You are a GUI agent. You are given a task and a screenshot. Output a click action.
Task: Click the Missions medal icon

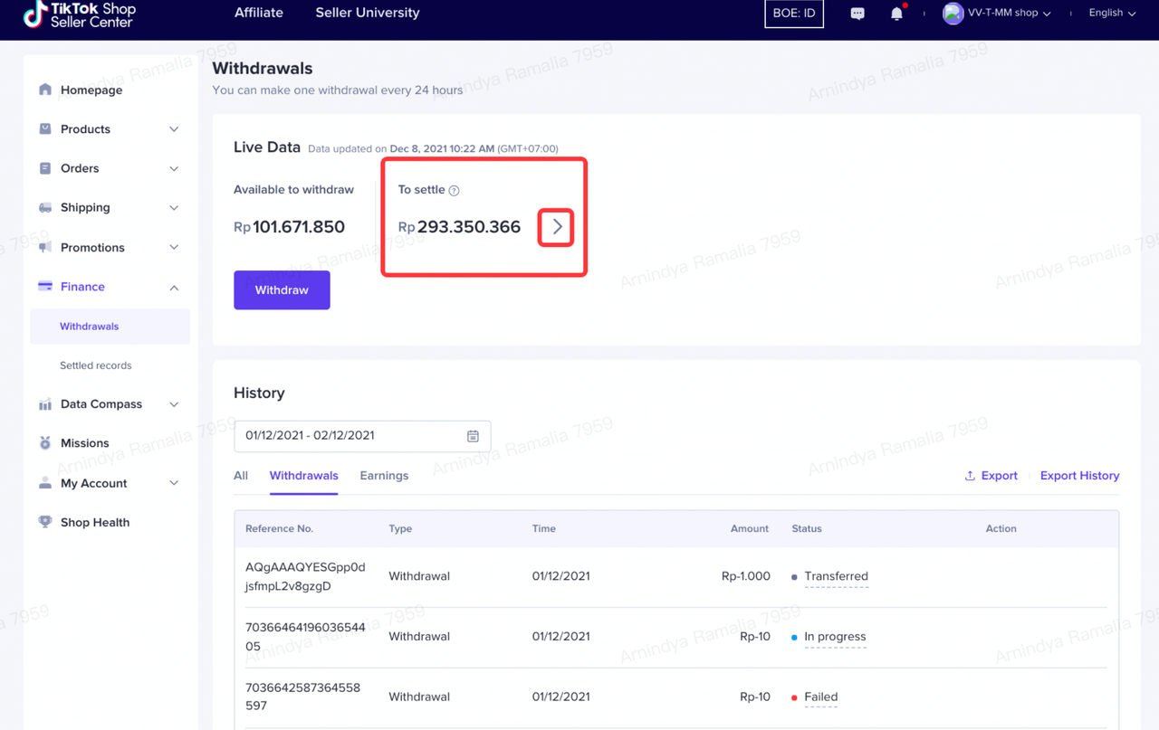point(45,443)
